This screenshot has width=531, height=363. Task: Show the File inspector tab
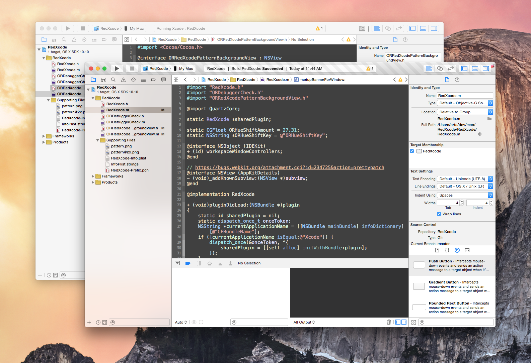pyautogui.click(x=447, y=80)
